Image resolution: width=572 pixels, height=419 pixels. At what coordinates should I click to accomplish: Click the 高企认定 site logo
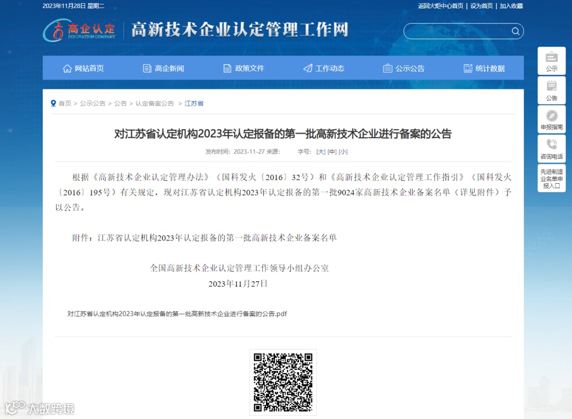(x=79, y=30)
